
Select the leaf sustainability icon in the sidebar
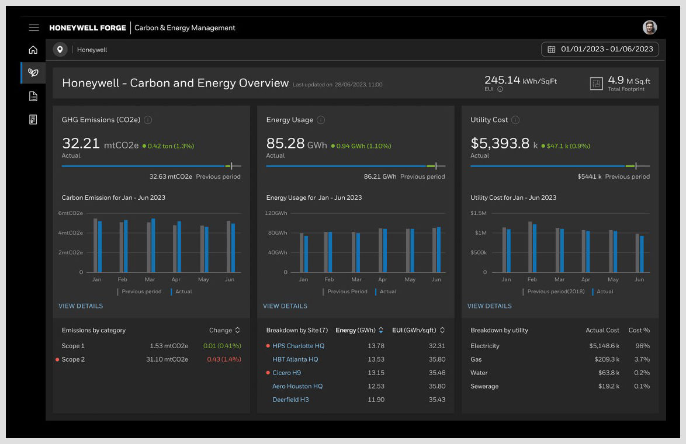click(33, 72)
